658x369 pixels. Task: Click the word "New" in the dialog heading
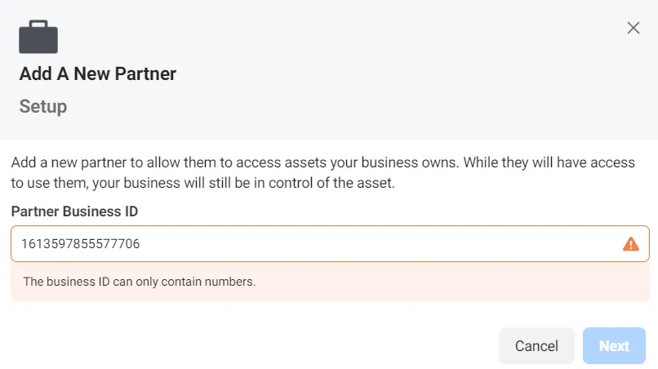[92, 74]
